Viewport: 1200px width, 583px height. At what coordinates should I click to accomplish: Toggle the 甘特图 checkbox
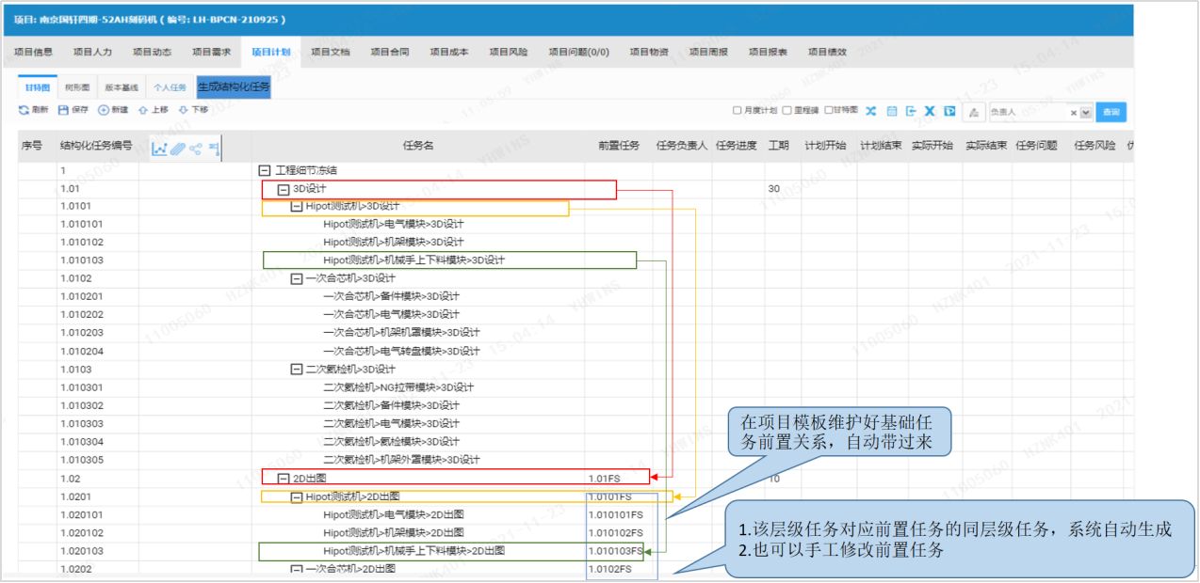pyautogui.click(x=828, y=110)
